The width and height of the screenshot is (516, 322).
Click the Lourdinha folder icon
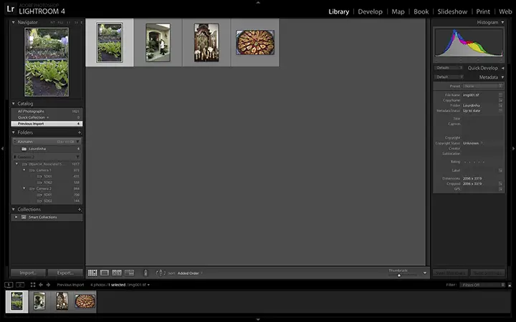24,149
